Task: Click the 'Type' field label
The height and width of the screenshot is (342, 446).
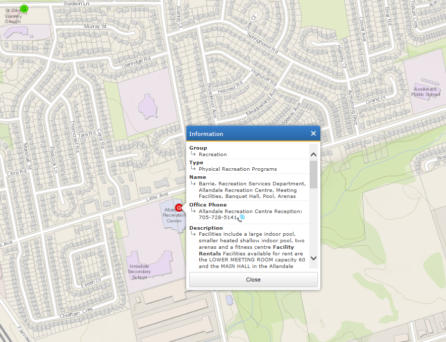Action: 196,163
